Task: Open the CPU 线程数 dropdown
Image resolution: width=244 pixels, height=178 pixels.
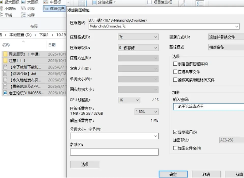Action: 129,100
